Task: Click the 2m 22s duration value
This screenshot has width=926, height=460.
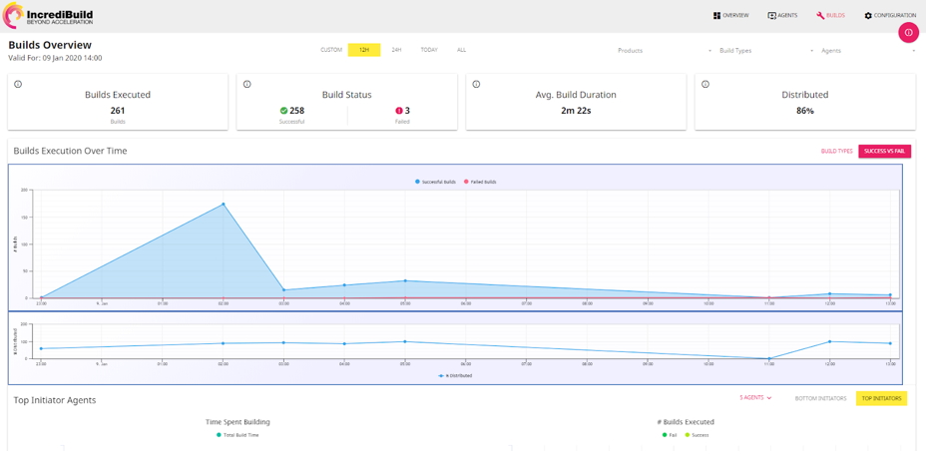Action: (x=576, y=111)
